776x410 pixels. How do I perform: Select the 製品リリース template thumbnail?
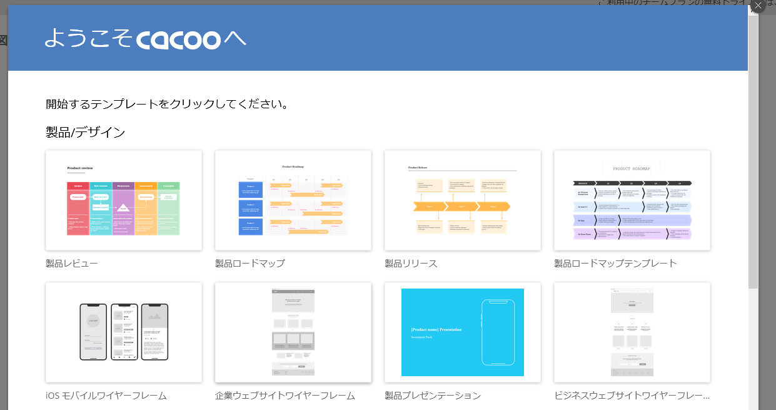[x=463, y=200]
